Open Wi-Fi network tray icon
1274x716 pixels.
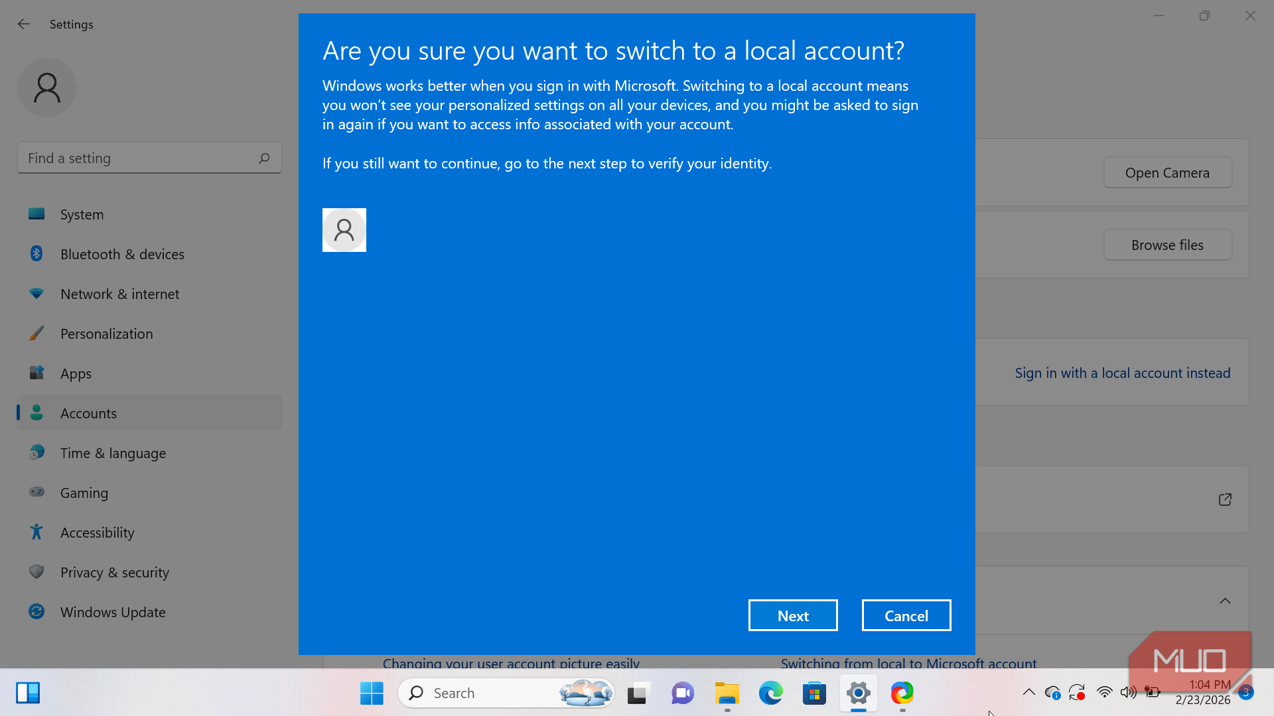1104,692
